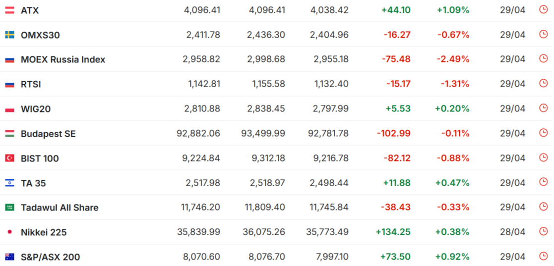Screen dimensions: 554x266
Task: Click the Israeli flag next to TA 35
Action: [x=9, y=183]
